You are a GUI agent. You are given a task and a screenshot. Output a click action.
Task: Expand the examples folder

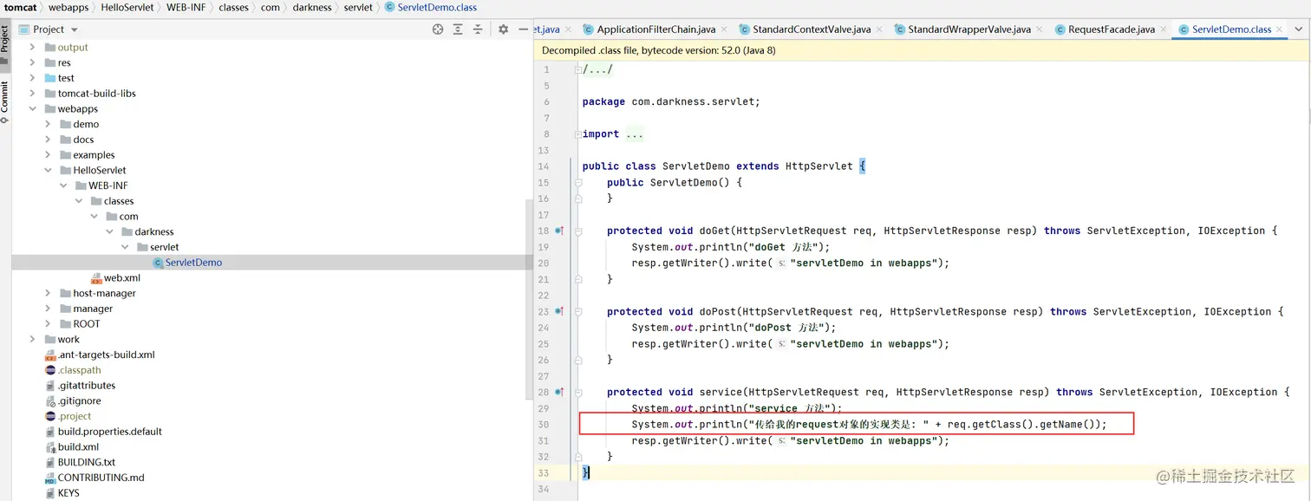point(49,155)
